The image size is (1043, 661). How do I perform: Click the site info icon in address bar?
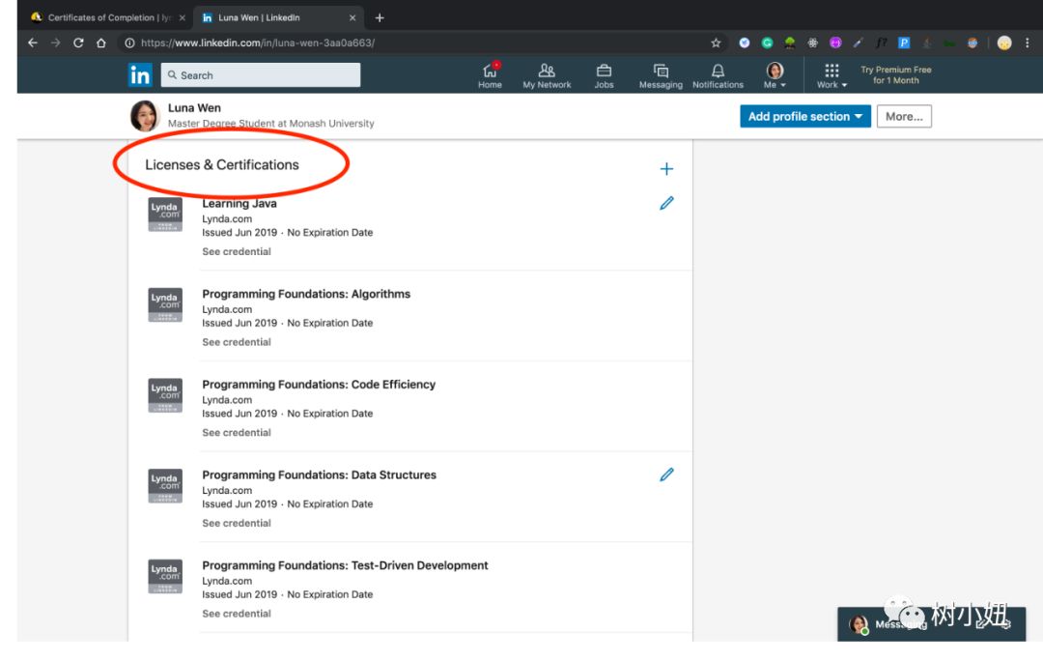point(129,43)
